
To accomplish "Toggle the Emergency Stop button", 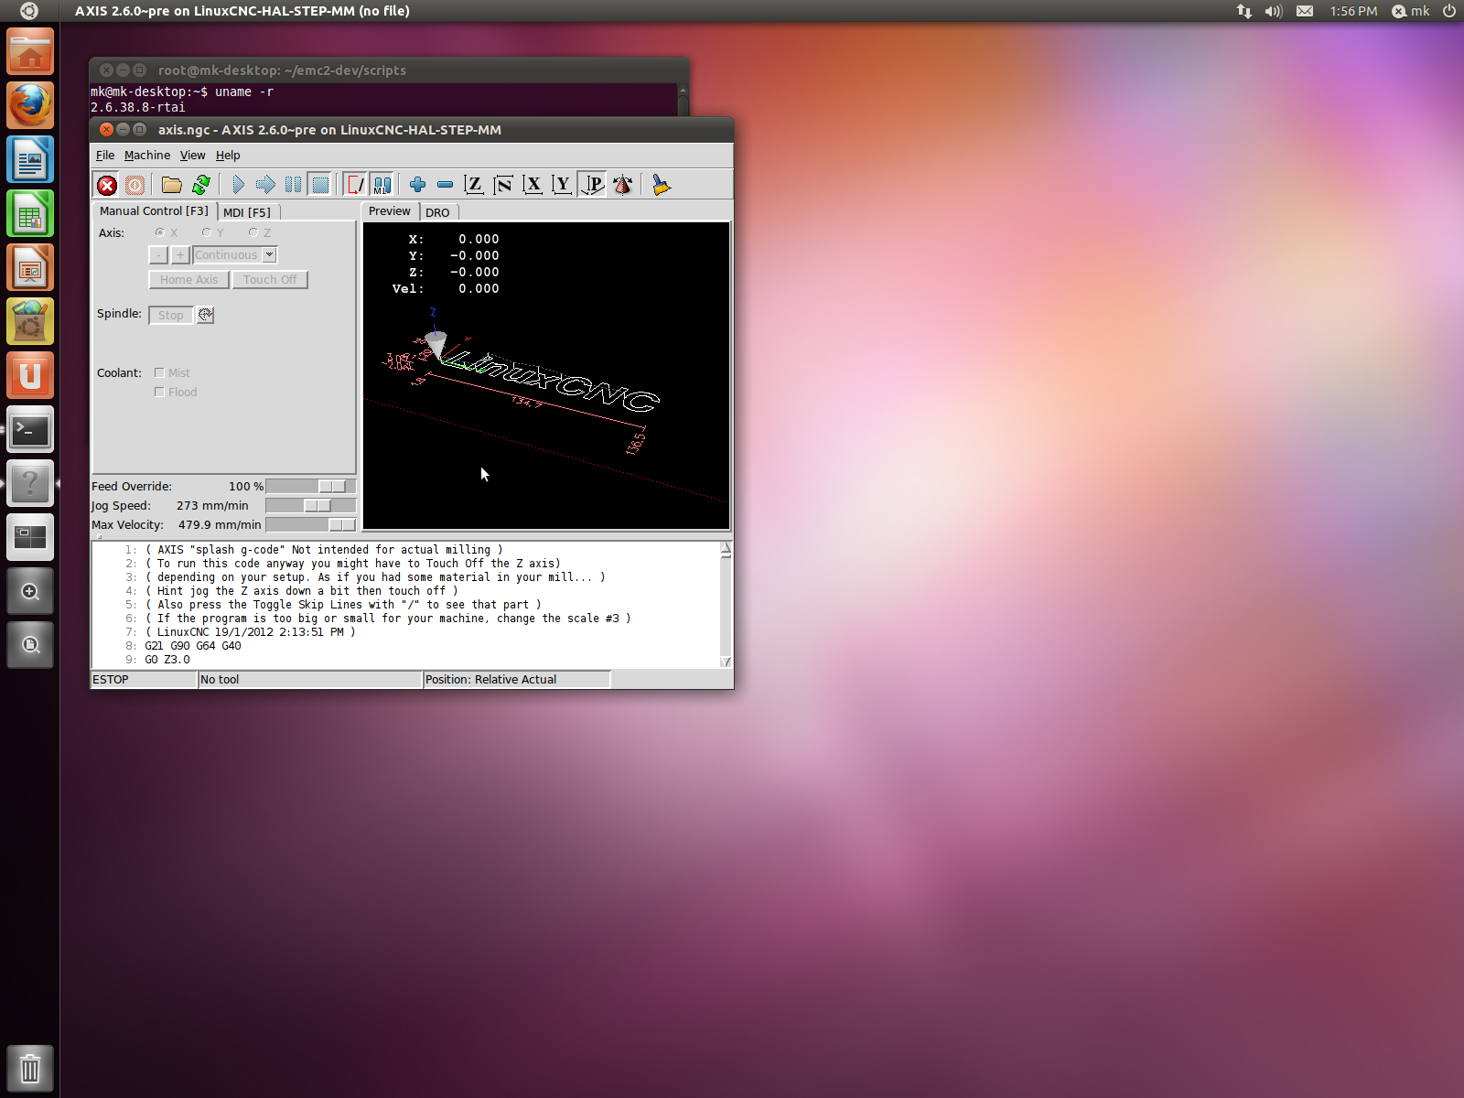I will [x=107, y=186].
